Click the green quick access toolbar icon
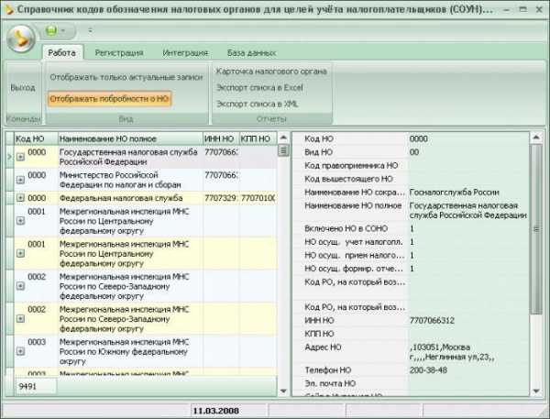The width and height of the screenshot is (550, 419). pos(50,30)
